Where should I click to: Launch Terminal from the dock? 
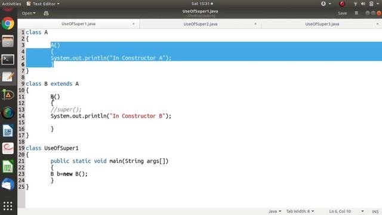coord(8,59)
